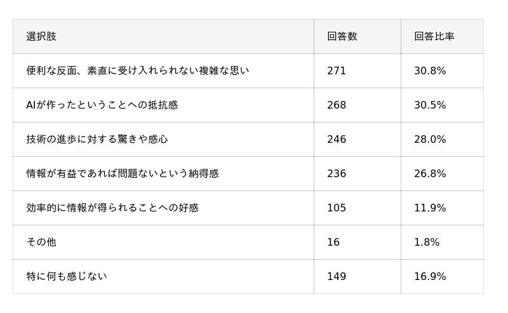
Task: Click the 回答比率 column header
Action: pos(434,36)
